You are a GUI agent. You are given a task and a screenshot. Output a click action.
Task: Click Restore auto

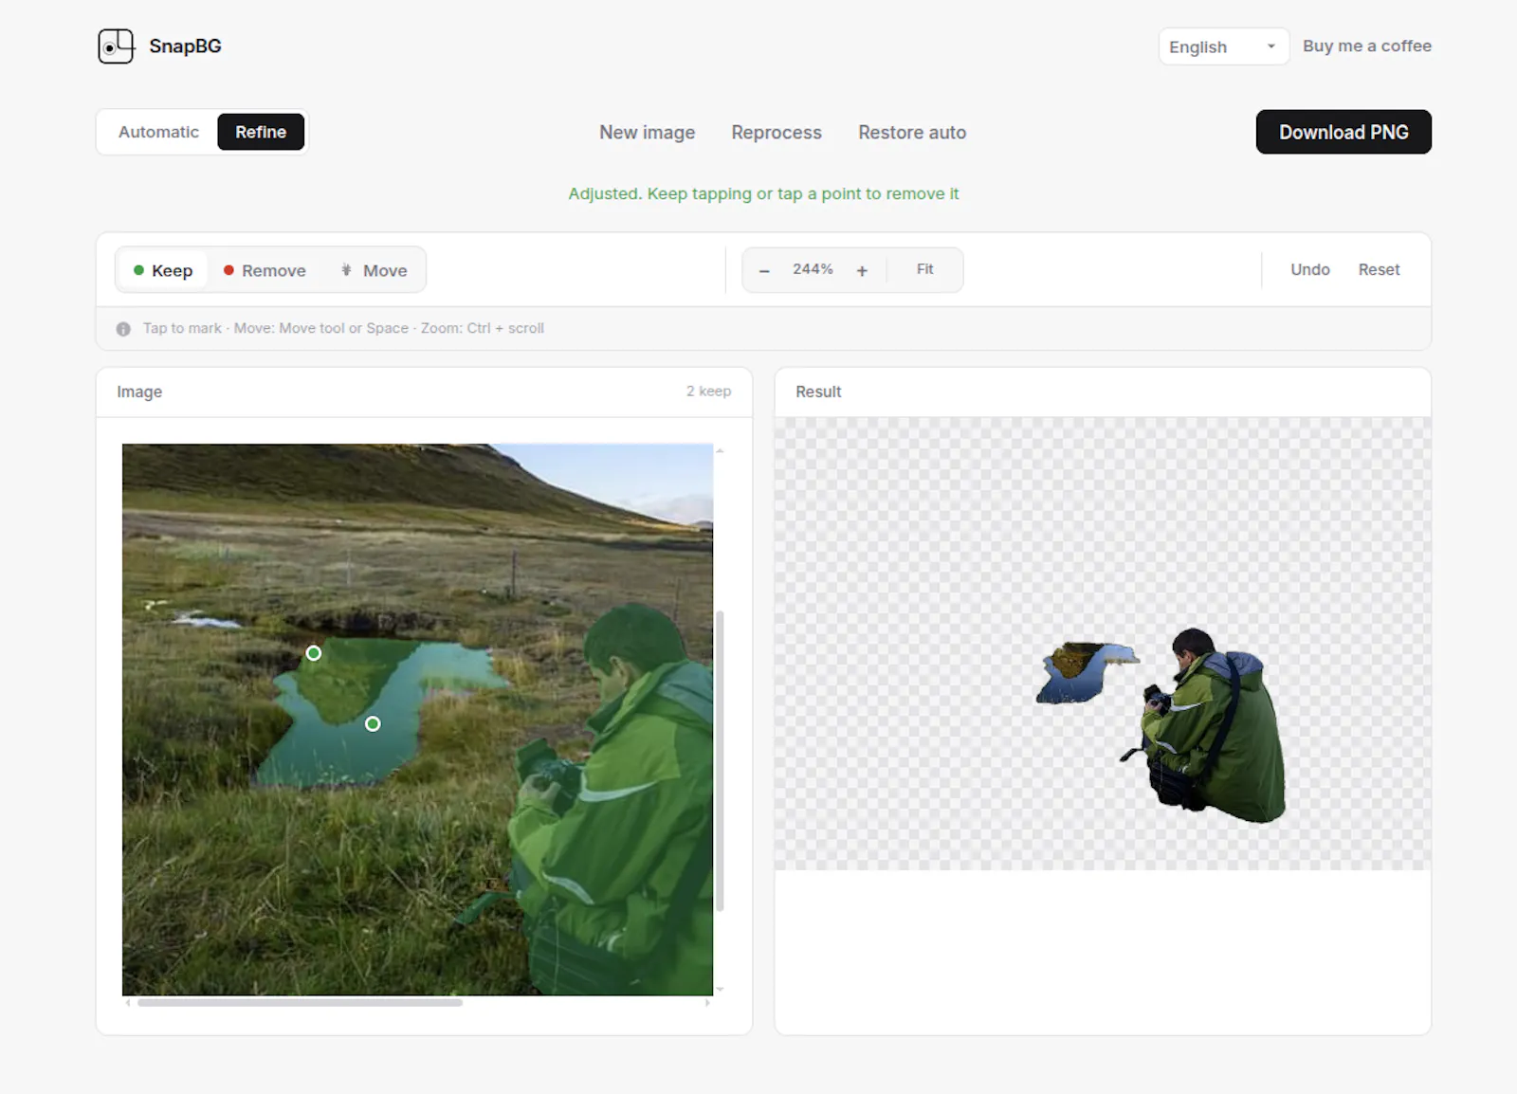912,133
